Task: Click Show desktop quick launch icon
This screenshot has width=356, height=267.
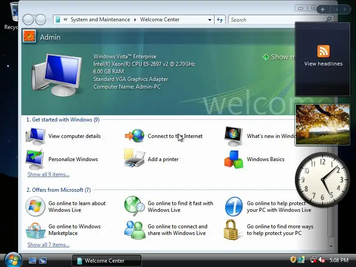Action: click(x=32, y=261)
